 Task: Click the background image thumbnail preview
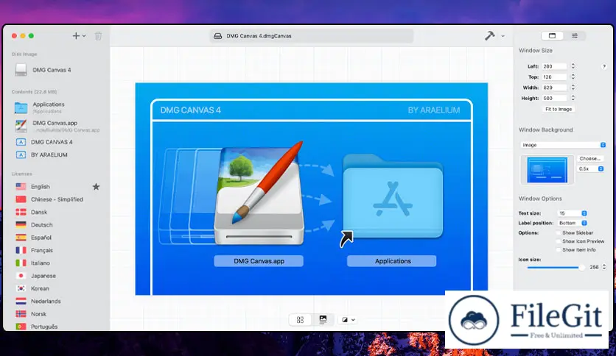(547, 170)
